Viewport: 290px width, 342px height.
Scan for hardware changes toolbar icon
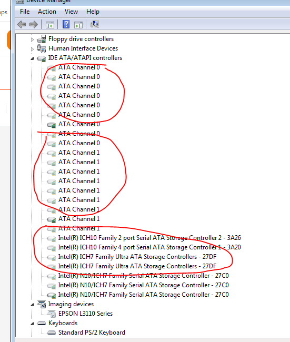95,24
